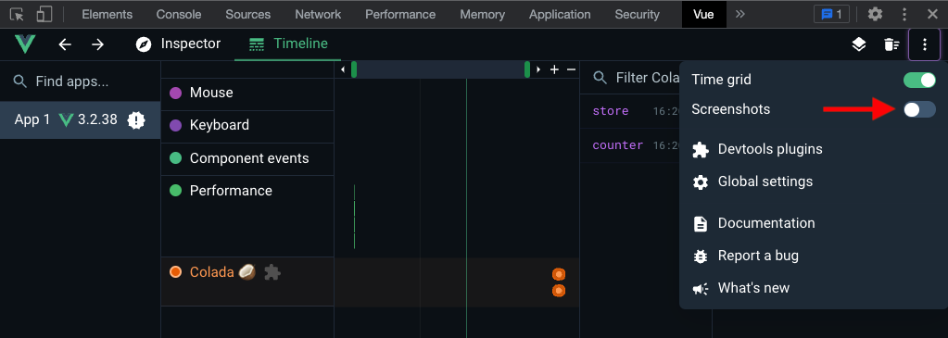This screenshot has height=338, width=948.
Task: Click the layers icon in Vue toolbar
Action: (858, 44)
